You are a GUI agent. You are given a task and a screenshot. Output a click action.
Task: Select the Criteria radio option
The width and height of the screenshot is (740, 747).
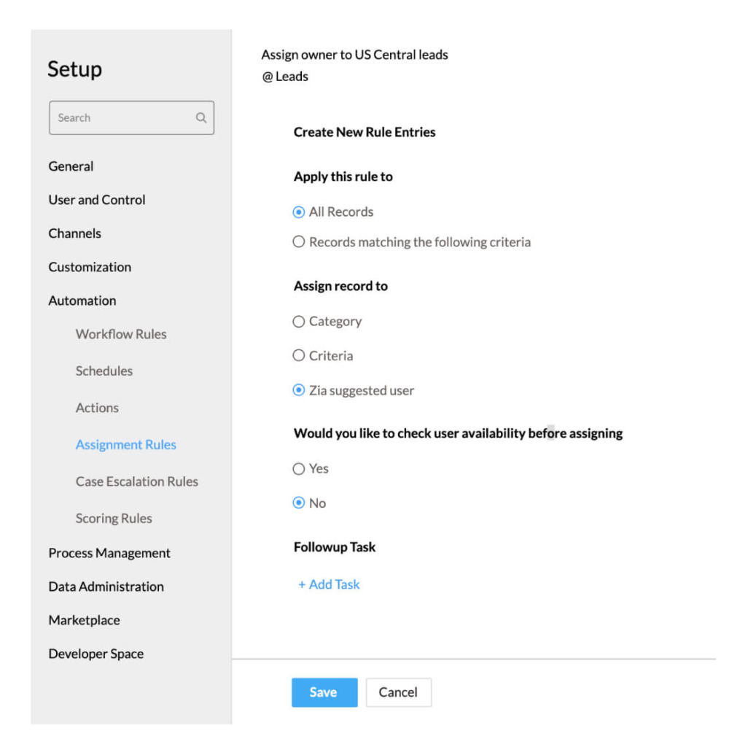(298, 356)
